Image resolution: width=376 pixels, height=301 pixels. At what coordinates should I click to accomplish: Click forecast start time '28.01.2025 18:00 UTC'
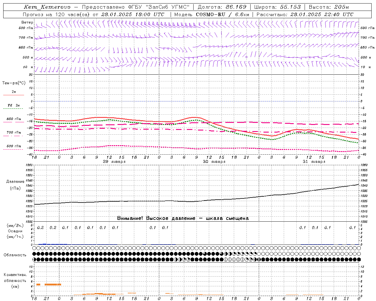click(133, 14)
